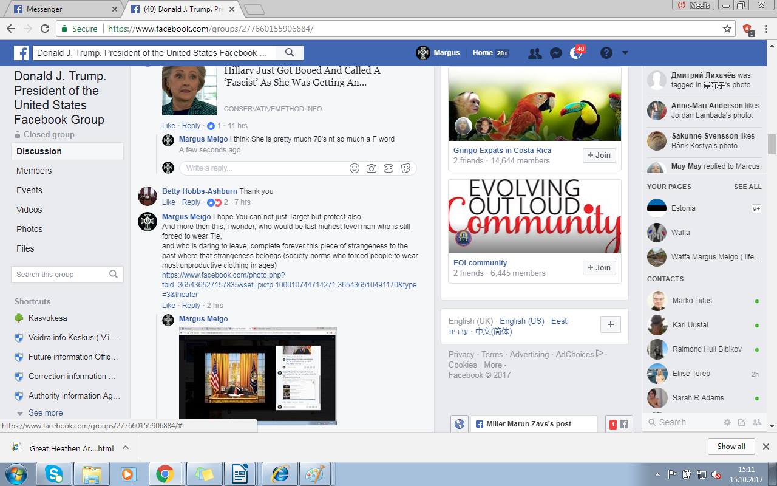Click the plus button for more languages
The height and width of the screenshot is (486, 777).
coord(611,324)
